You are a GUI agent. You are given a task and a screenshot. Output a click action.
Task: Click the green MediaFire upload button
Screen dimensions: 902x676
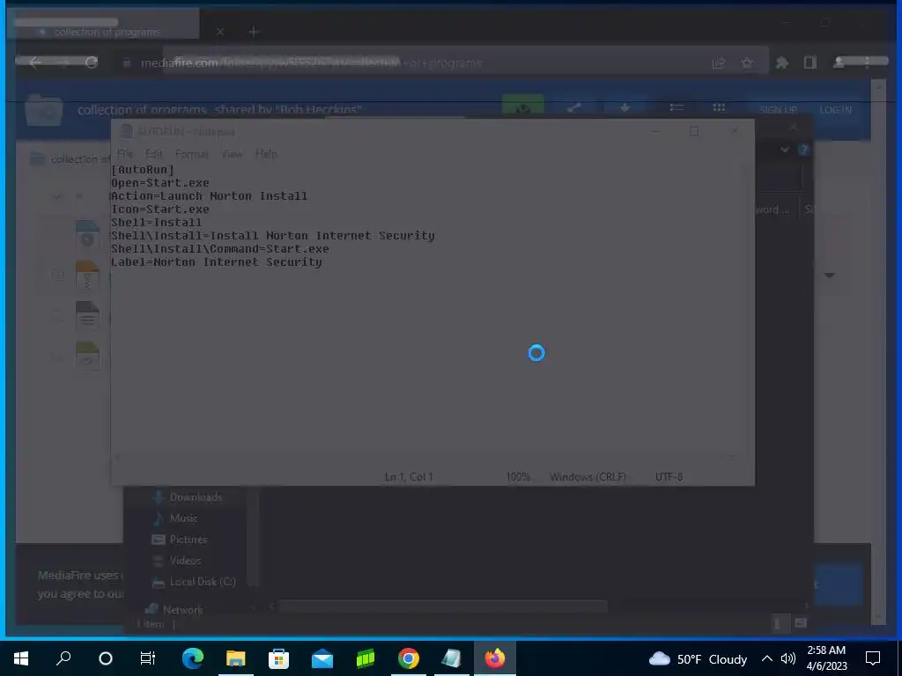pos(523,107)
